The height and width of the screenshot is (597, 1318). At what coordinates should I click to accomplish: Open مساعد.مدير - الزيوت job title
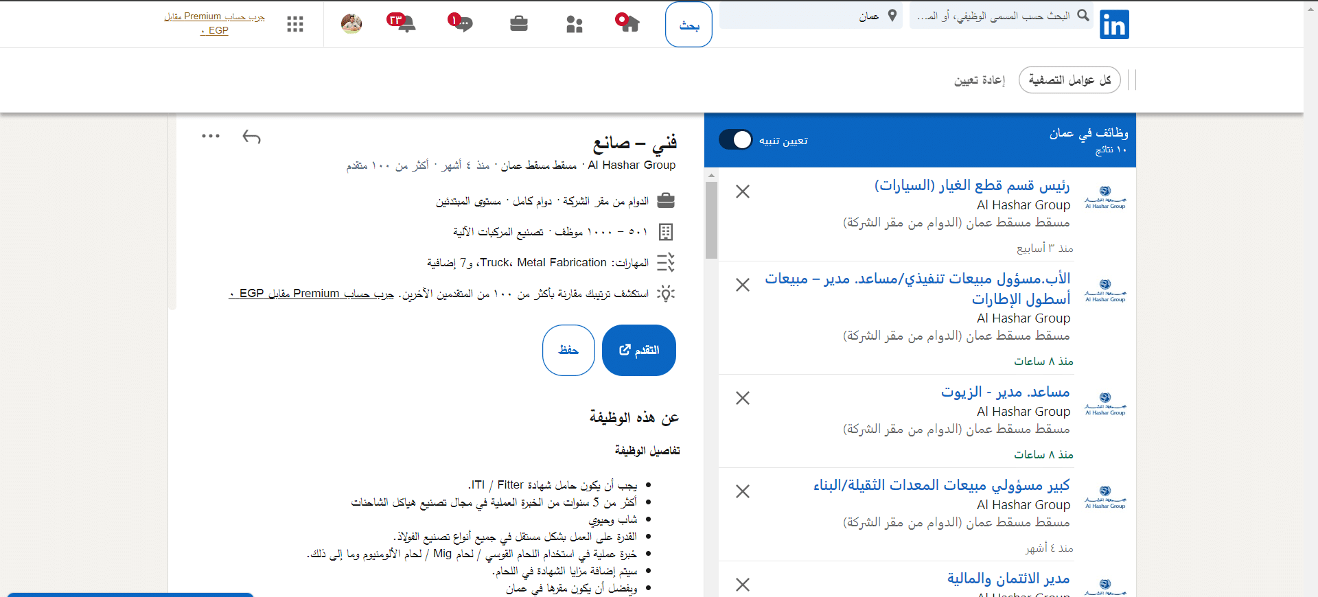click(1006, 392)
